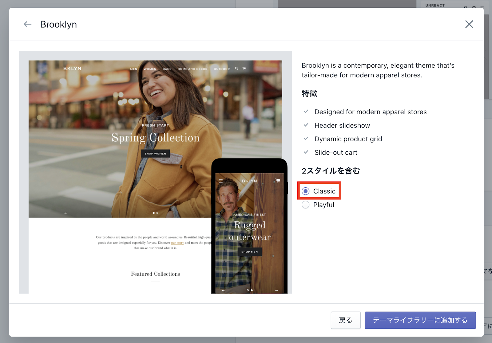This screenshot has width=492, height=343.
Task: Click MEN in the preview navigation
Action: coord(133,69)
